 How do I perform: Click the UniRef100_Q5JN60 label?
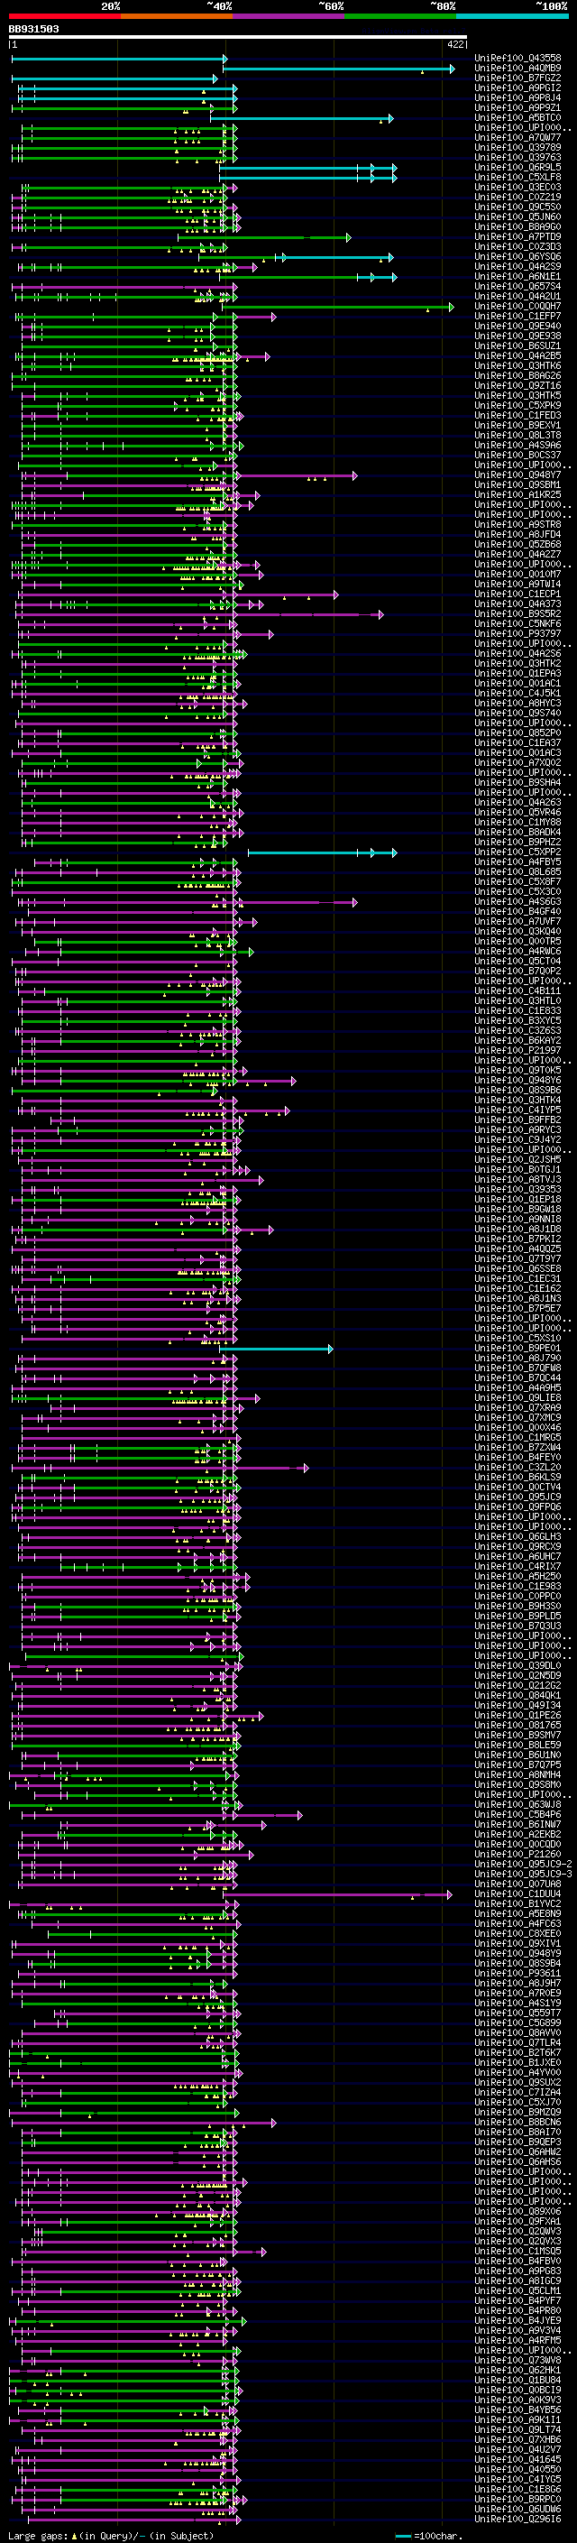point(517,217)
